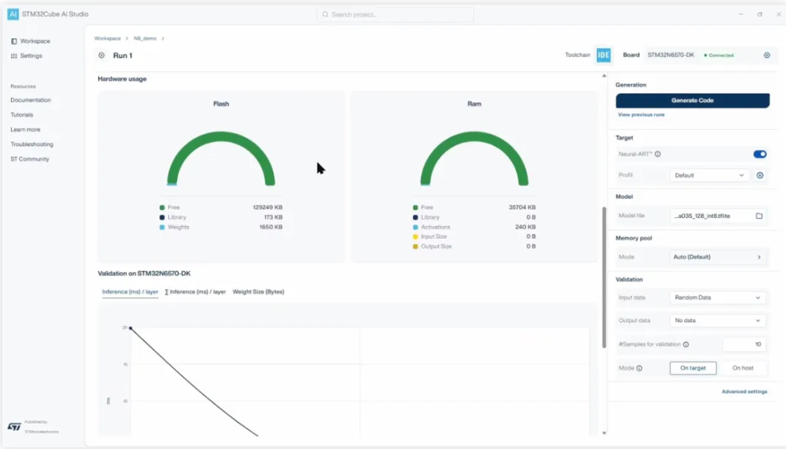Switch to Inference (ms) / layer tab
786x449 pixels.
click(x=130, y=292)
